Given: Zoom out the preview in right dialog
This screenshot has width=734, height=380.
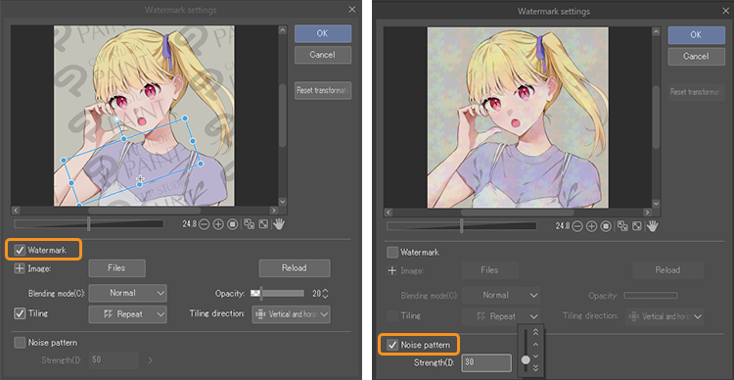Looking at the screenshot, I should [x=577, y=226].
